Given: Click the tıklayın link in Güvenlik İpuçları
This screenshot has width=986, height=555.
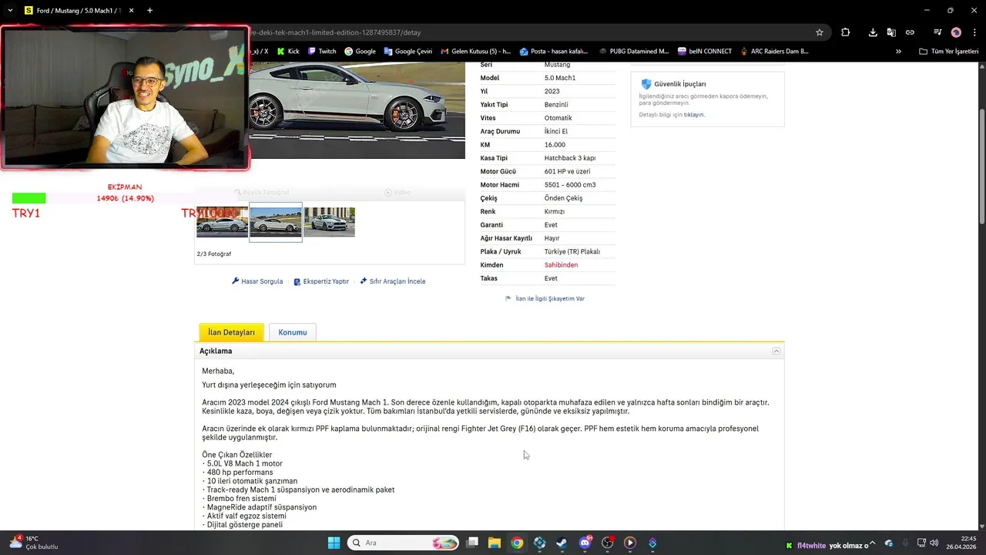Looking at the screenshot, I should [694, 115].
